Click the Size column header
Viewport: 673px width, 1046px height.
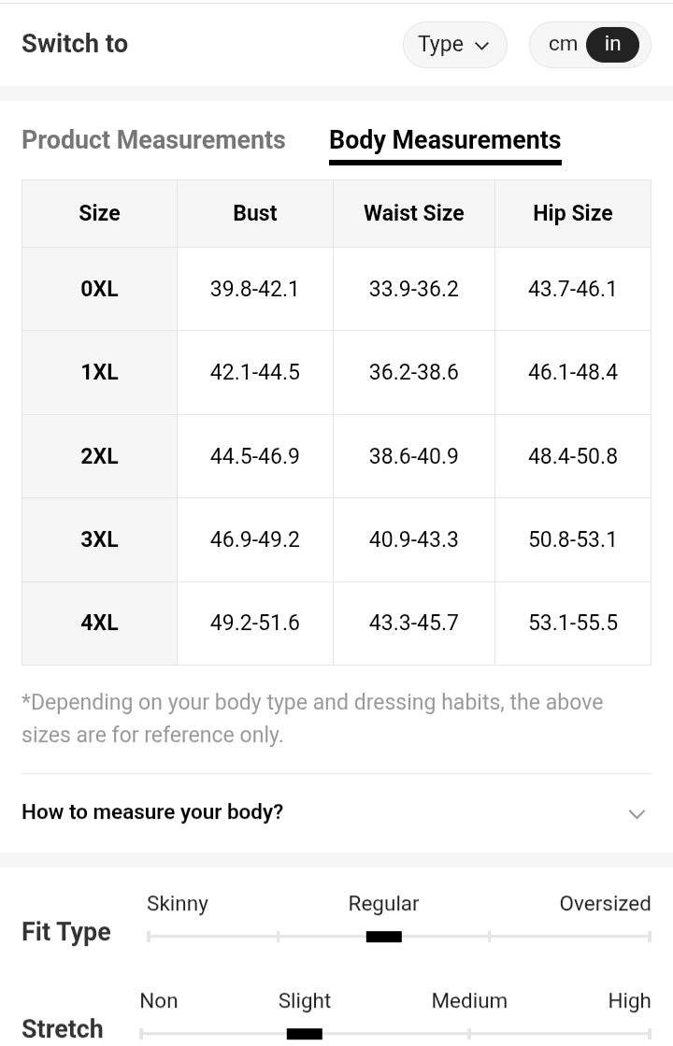[x=99, y=213]
